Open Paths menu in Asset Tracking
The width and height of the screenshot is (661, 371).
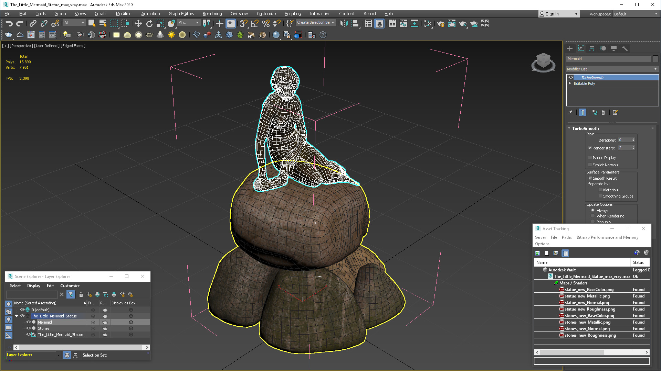(567, 237)
